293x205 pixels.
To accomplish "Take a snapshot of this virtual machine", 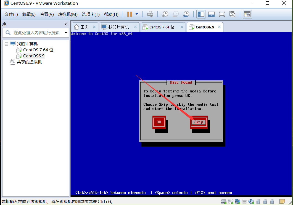I will point(165,14).
